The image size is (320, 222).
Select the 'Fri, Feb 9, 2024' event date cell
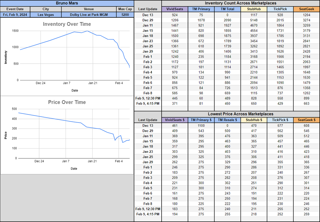coord(15,15)
